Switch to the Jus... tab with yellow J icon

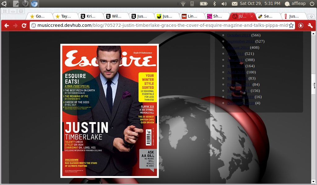tap(166, 16)
